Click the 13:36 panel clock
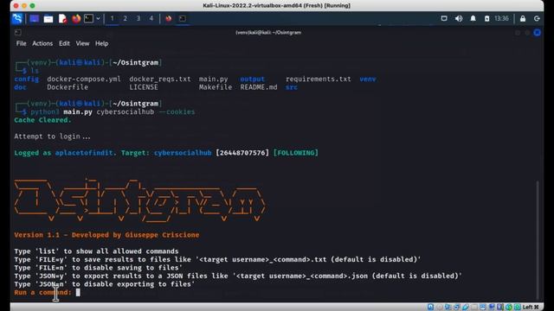This screenshot has height=311, width=554. tap(501, 18)
